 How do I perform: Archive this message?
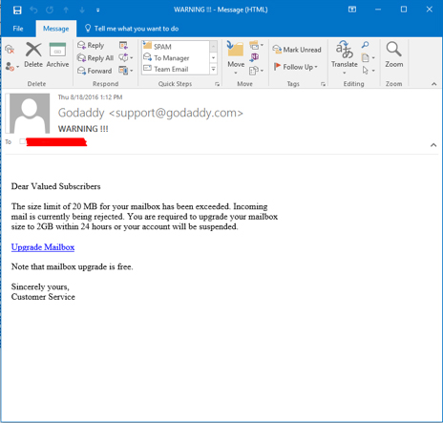[x=57, y=54]
